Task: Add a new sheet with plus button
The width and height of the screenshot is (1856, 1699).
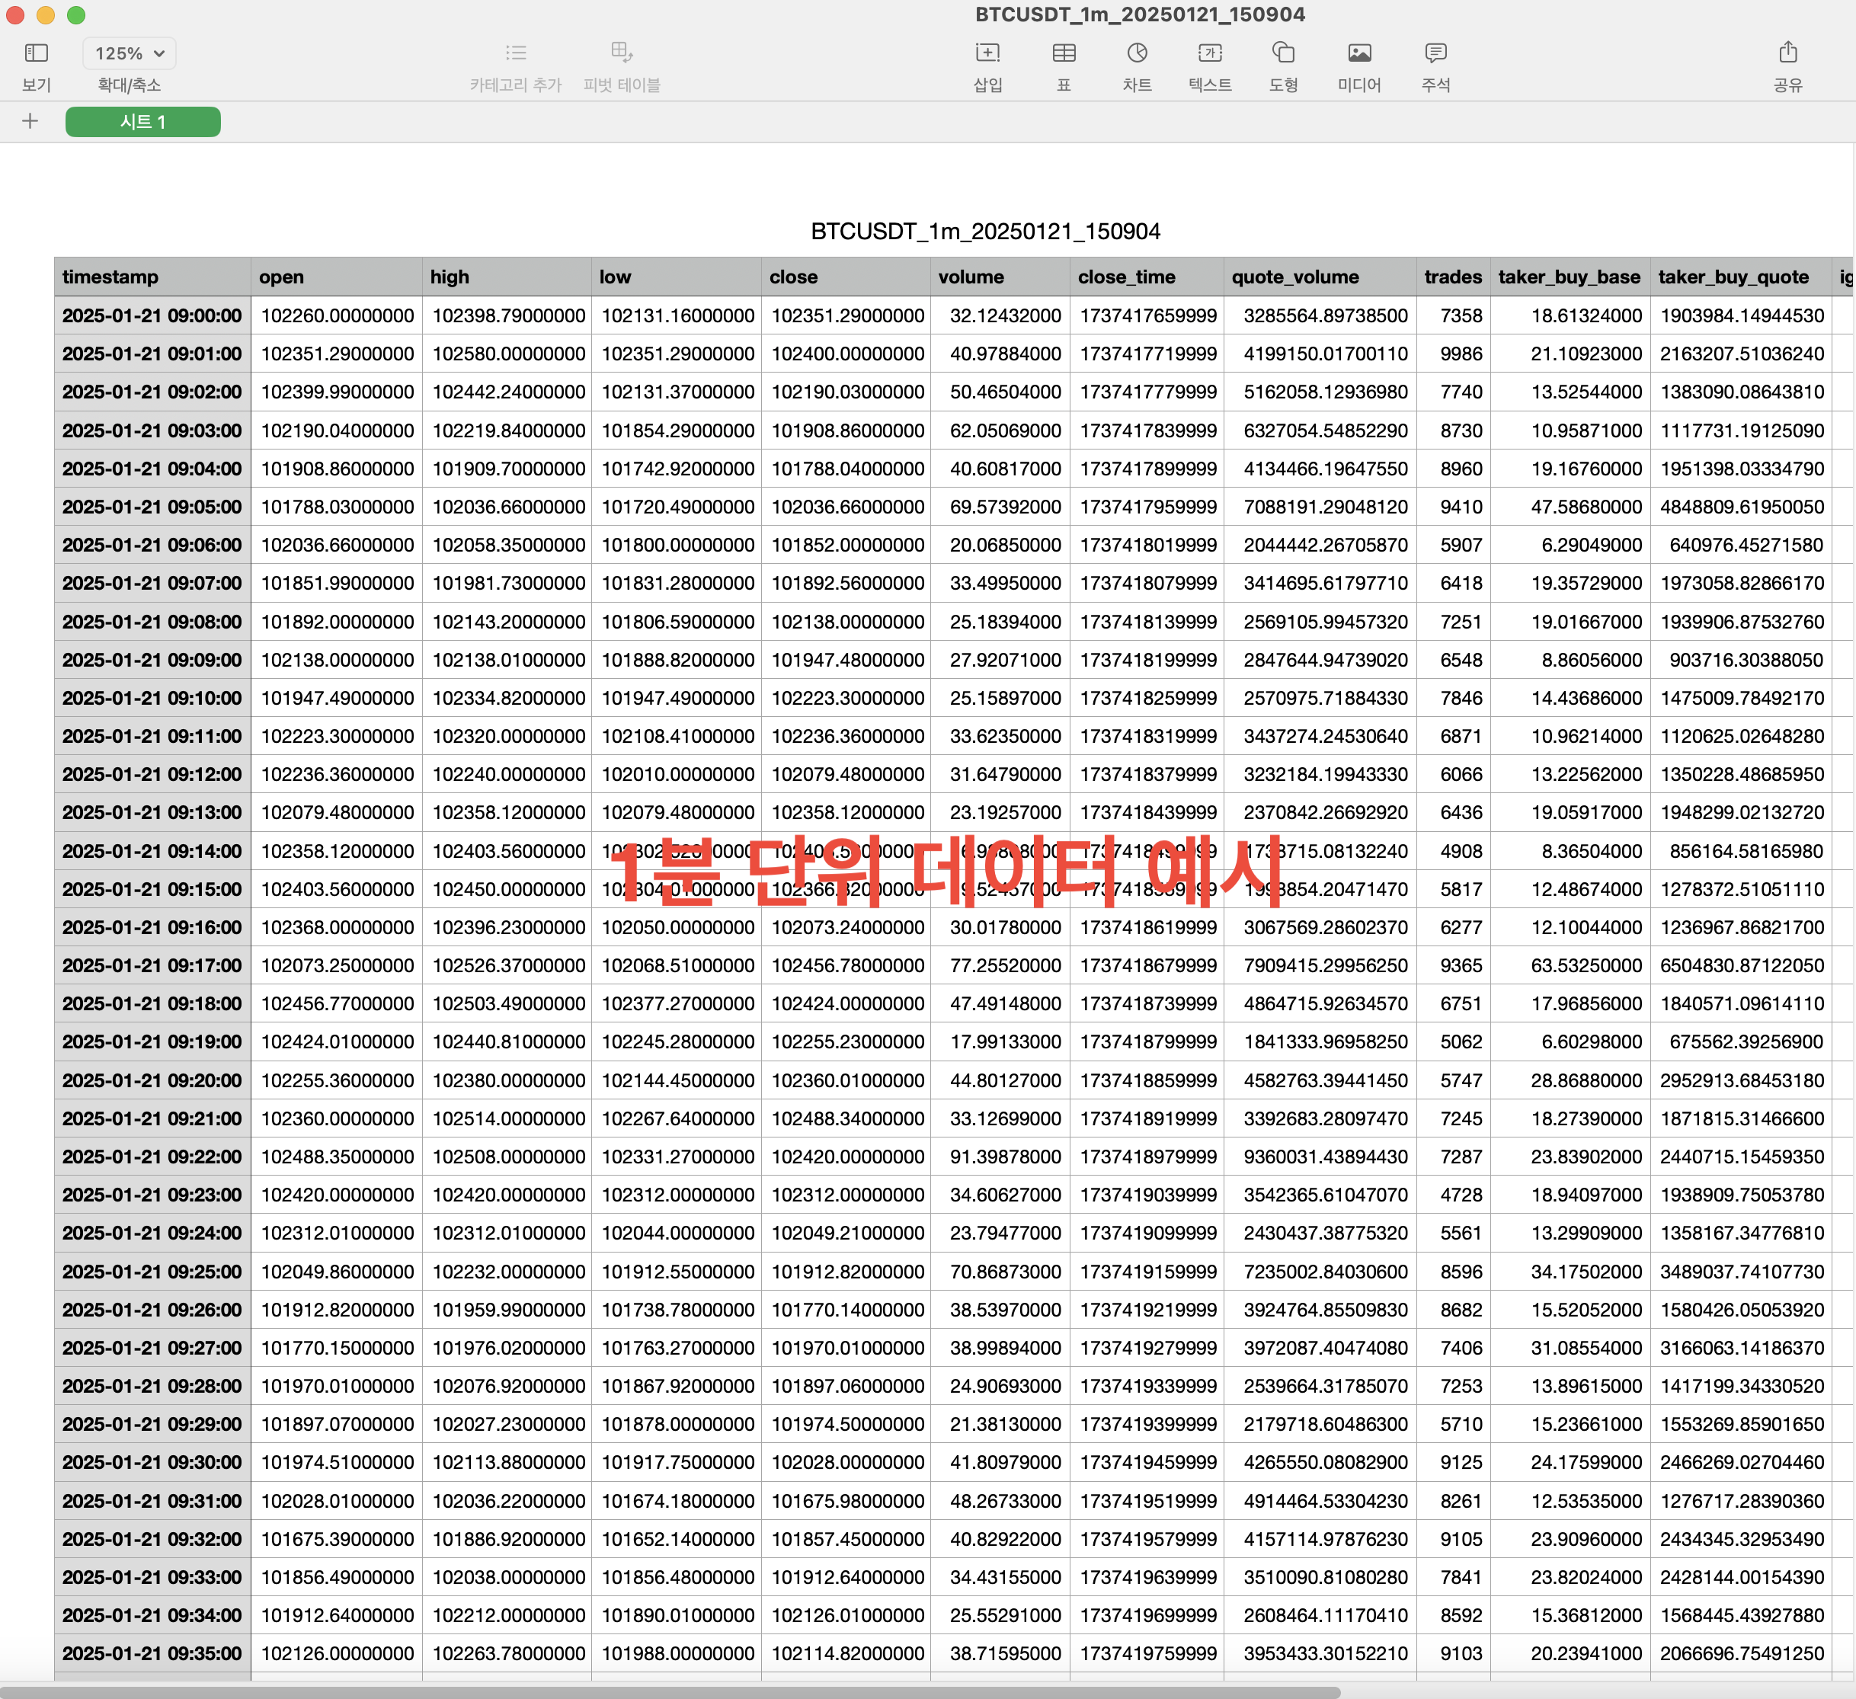Action: point(30,121)
